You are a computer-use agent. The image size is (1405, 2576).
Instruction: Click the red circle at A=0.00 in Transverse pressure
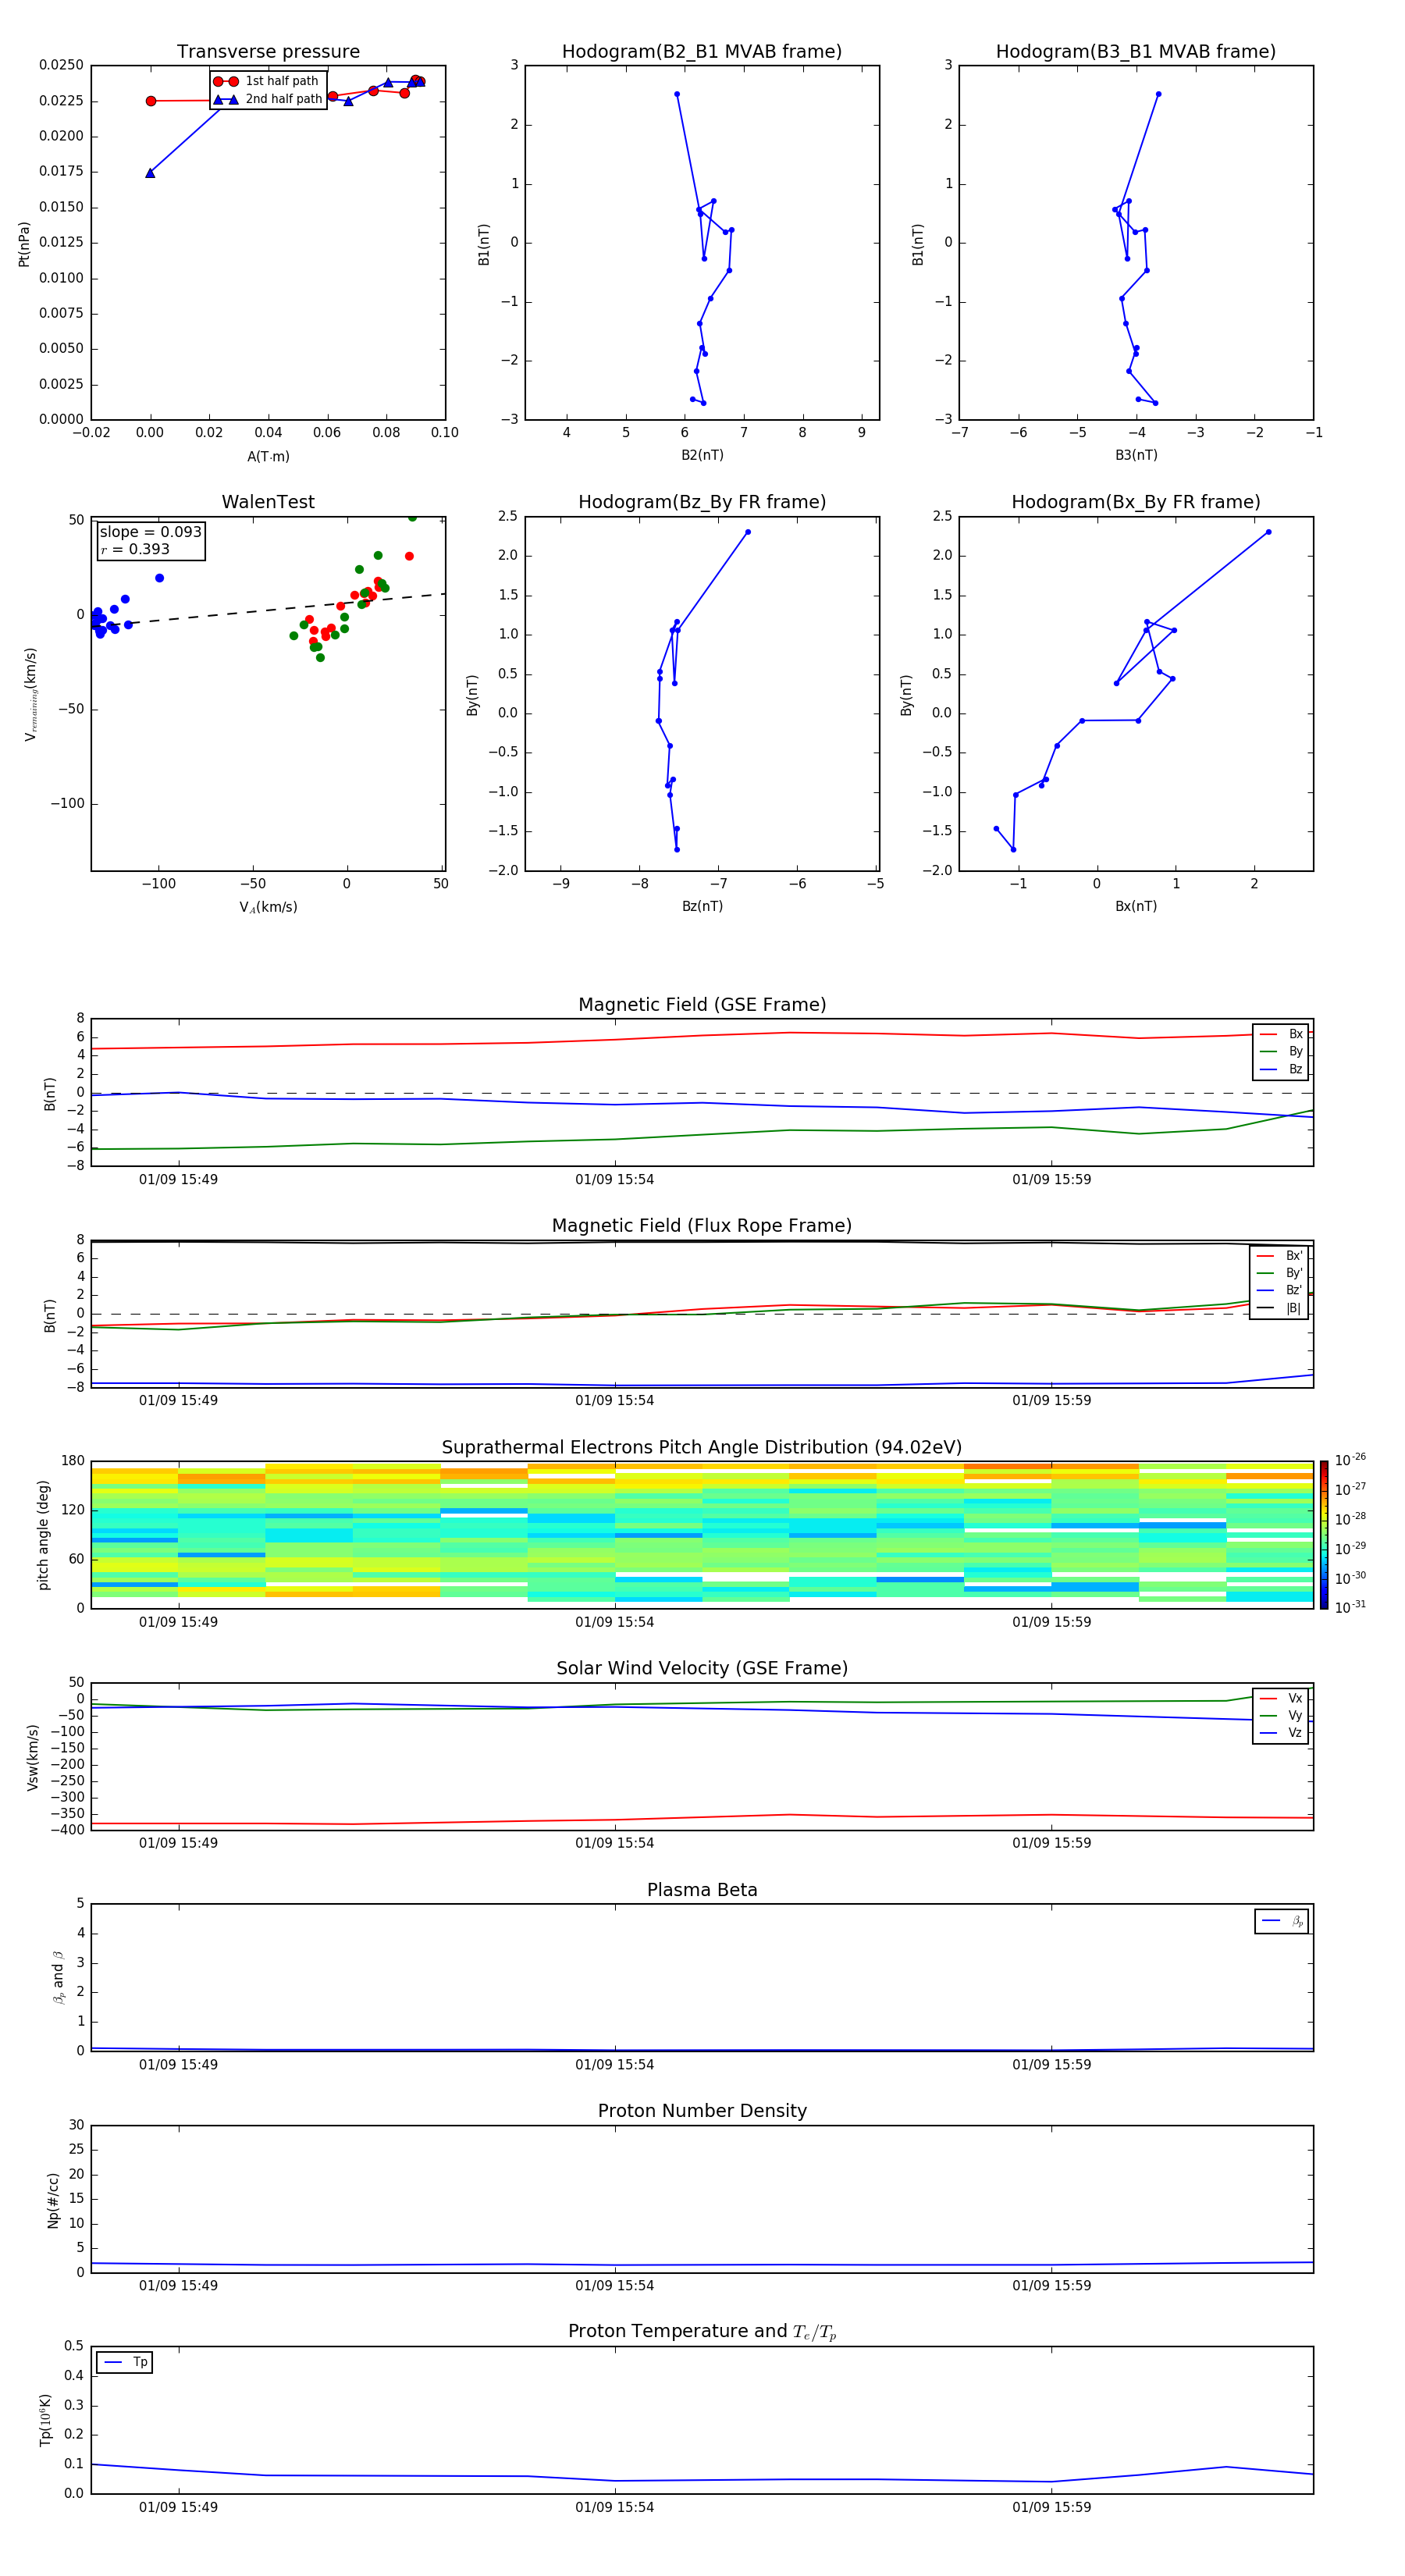coord(151,101)
